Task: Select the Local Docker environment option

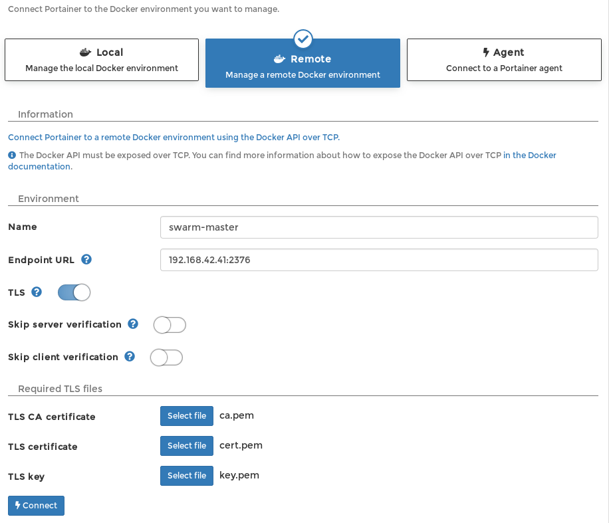Action: (102, 60)
